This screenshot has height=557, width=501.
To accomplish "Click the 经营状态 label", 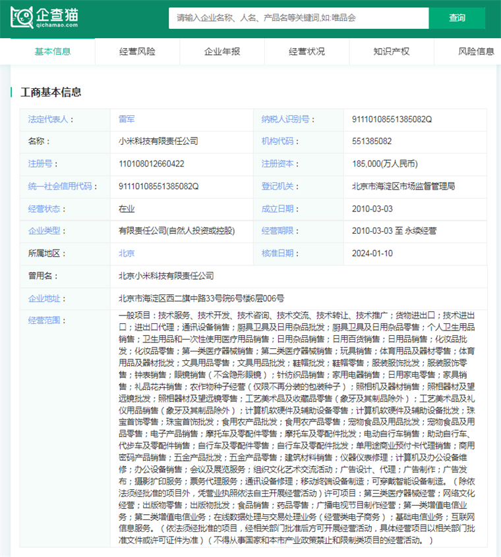I will (44, 209).
